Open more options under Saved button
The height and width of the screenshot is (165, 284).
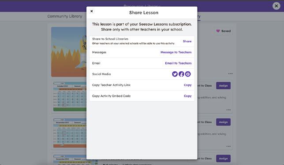pos(230,73)
